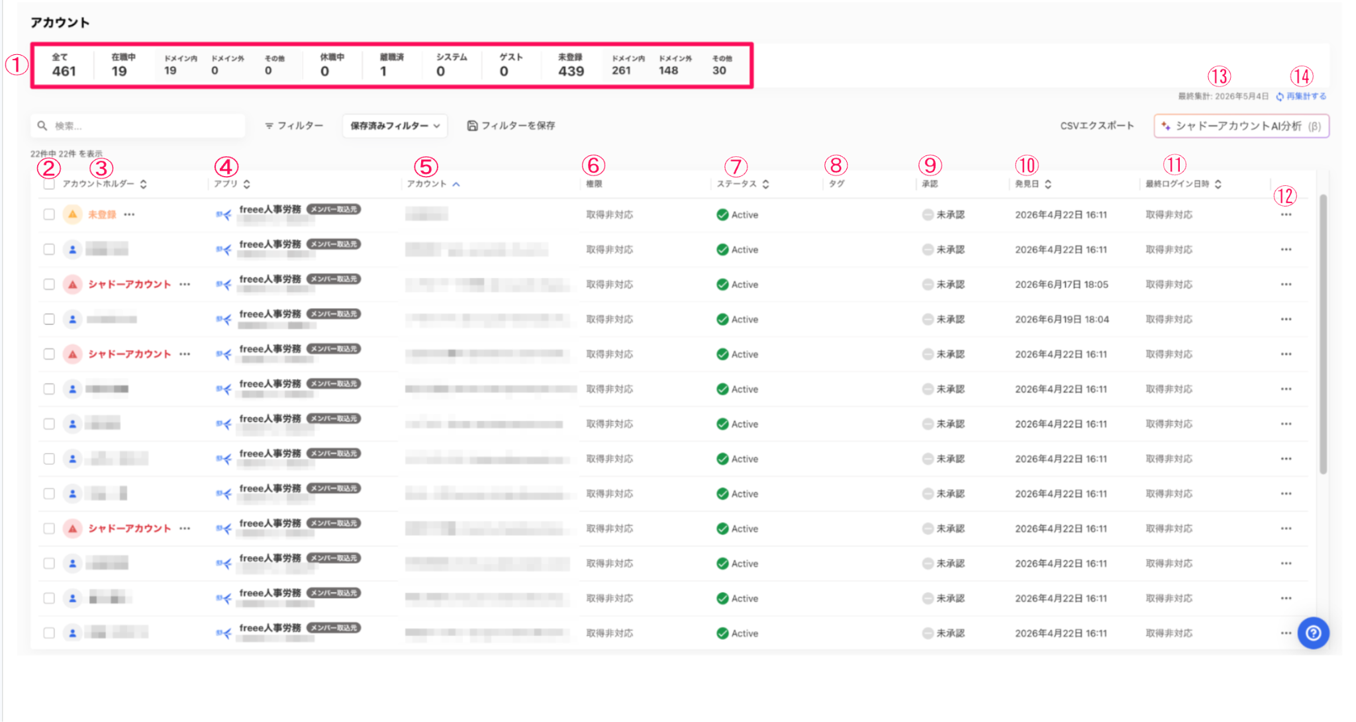Open the three-dot menu next to 未登録
This screenshot has width=1356, height=722.
[x=129, y=214]
